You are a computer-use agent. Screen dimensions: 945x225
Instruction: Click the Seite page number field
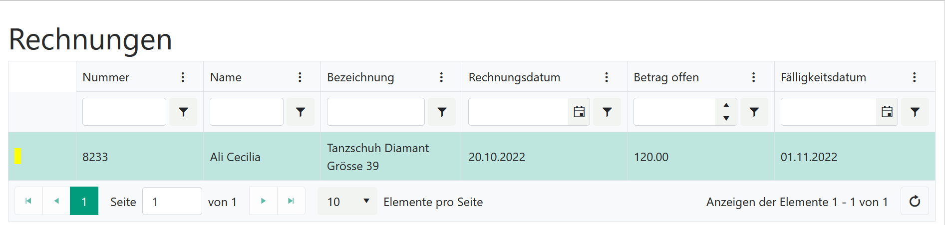click(172, 201)
